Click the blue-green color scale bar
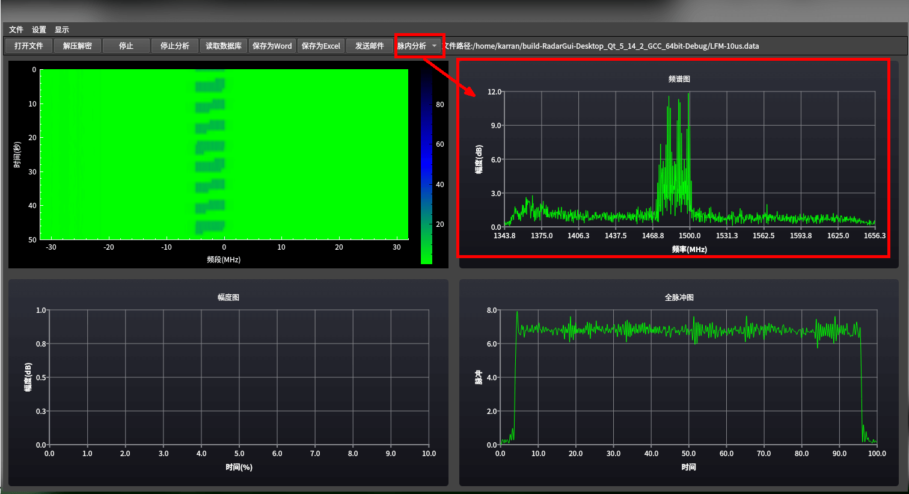The width and height of the screenshot is (909, 494). click(x=426, y=167)
